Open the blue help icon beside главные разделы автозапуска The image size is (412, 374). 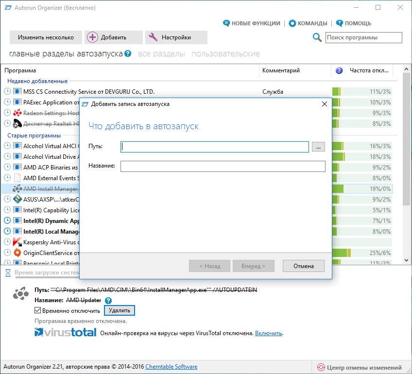click(128, 53)
